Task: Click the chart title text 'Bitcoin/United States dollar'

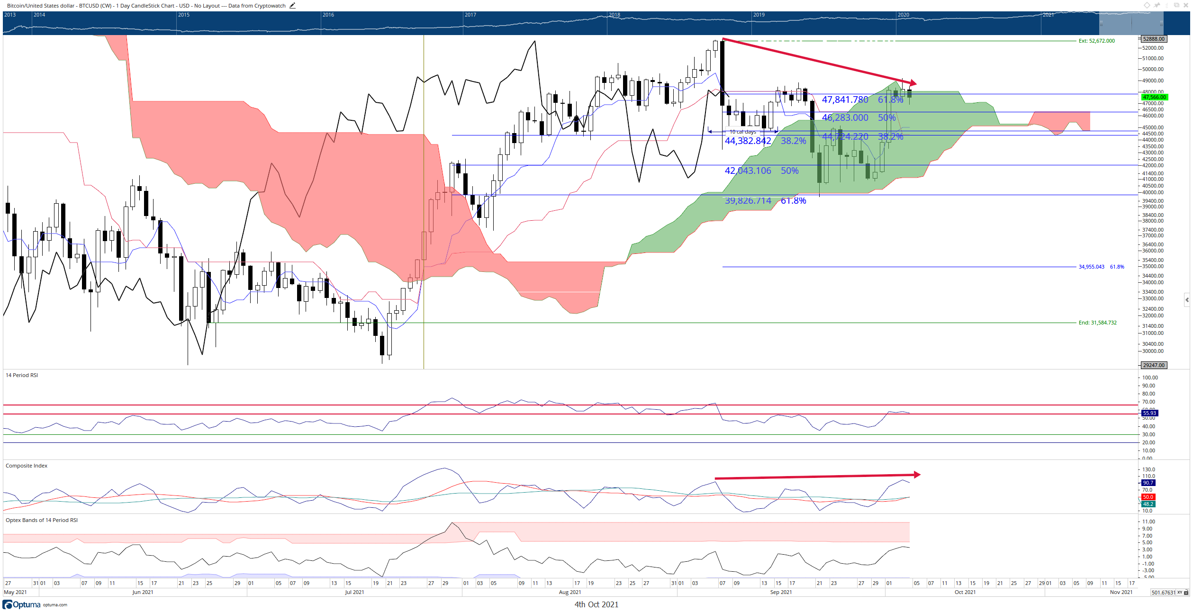Action: pos(41,6)
